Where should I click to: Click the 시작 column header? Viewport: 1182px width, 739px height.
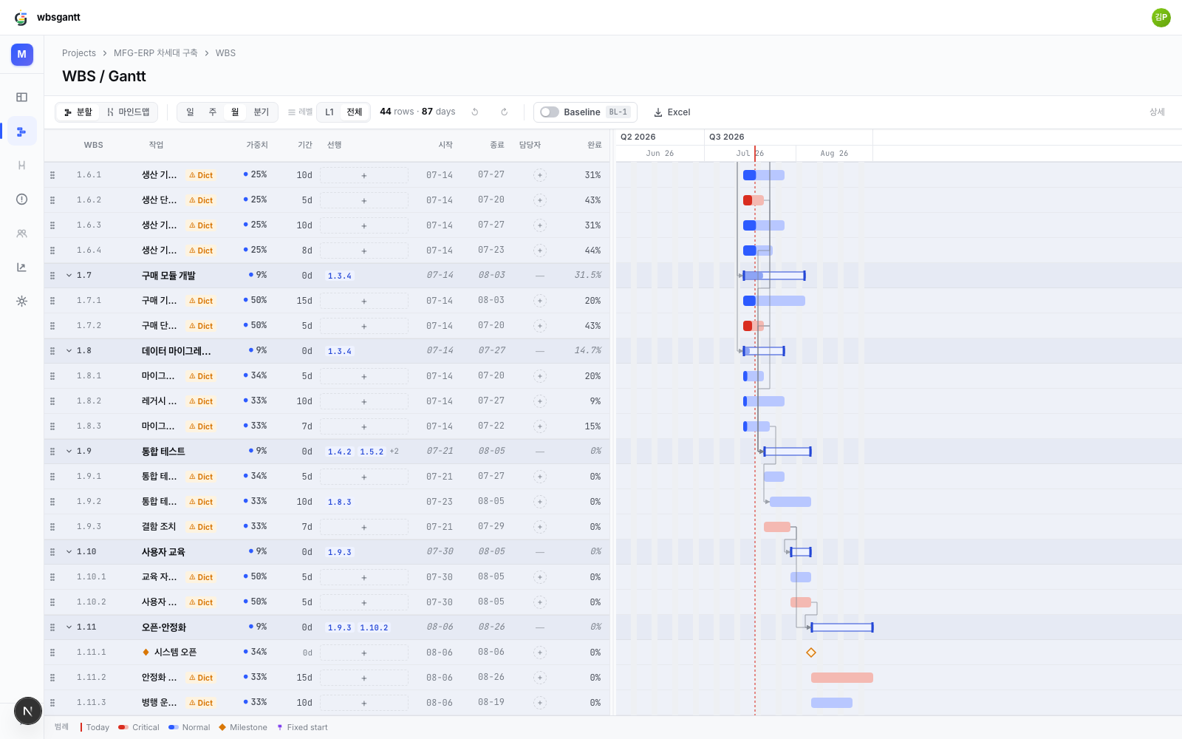445,145
